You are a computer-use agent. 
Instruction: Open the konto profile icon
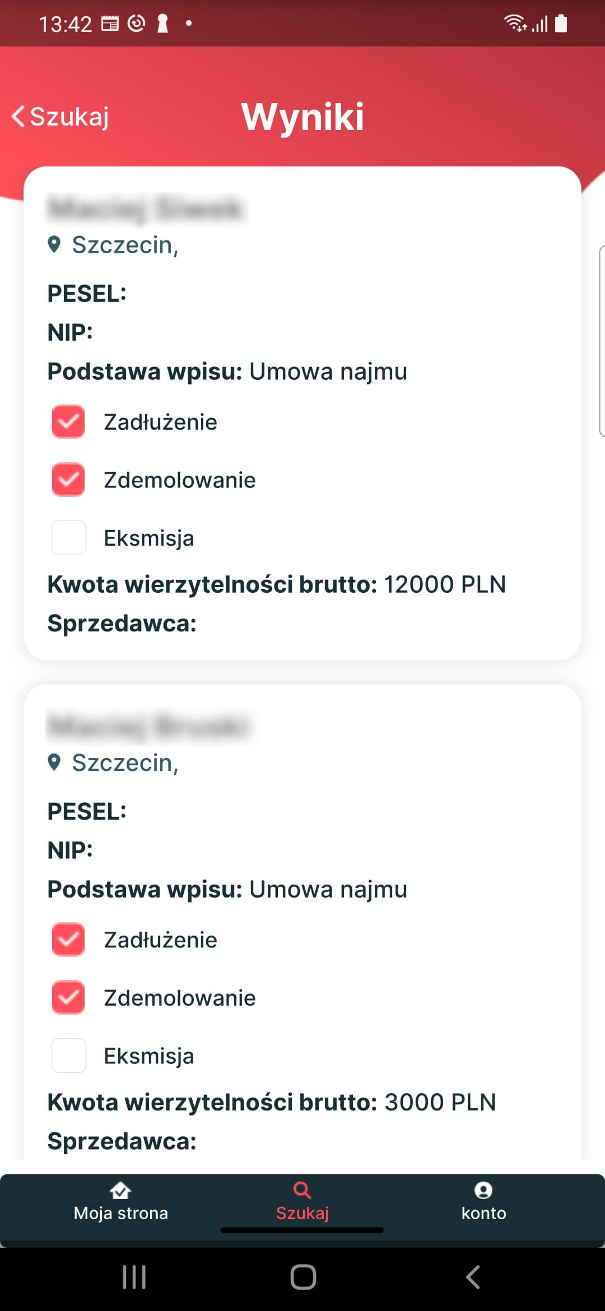click(x=483, y=1190)
